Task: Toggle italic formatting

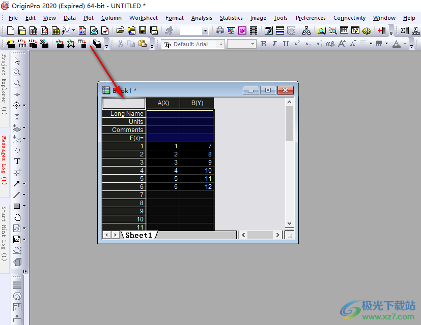Action: (x=274, y=44)
